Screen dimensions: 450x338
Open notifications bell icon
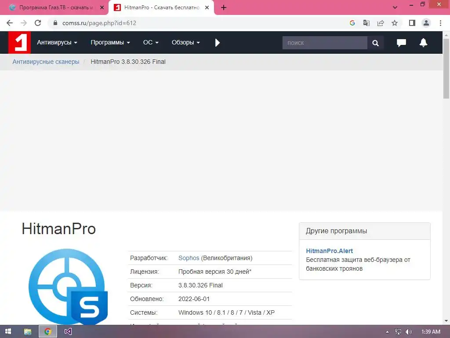click(x=423, y=43)
